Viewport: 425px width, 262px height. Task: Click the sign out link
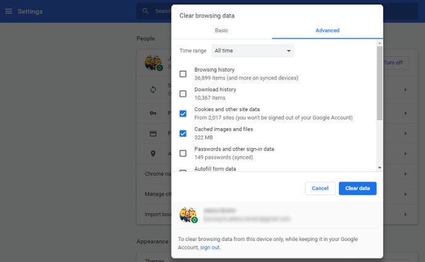209,247
